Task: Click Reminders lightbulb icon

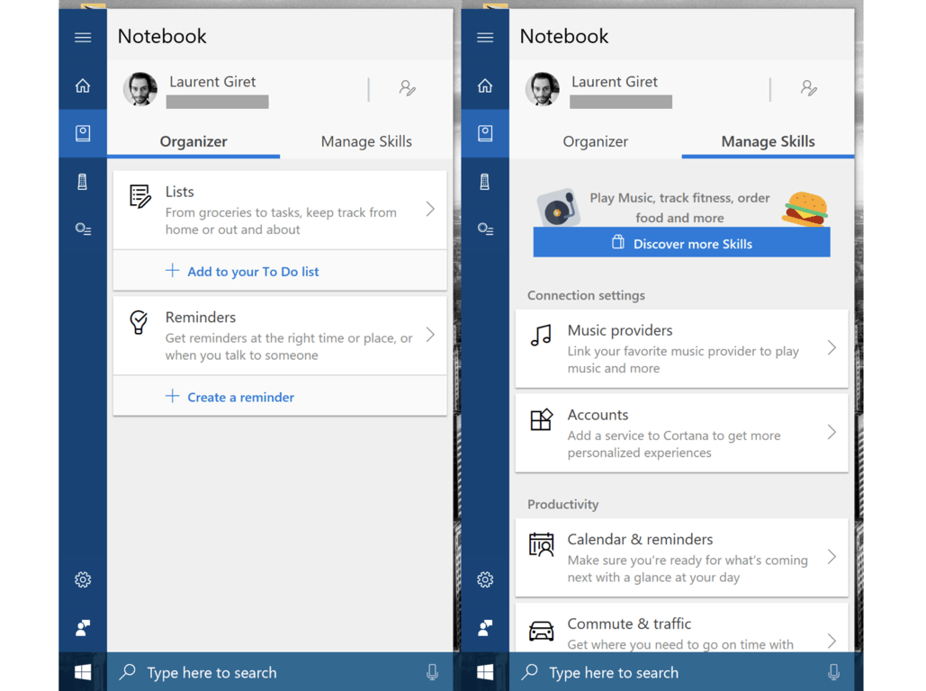Action: click(x=139, y=322)
